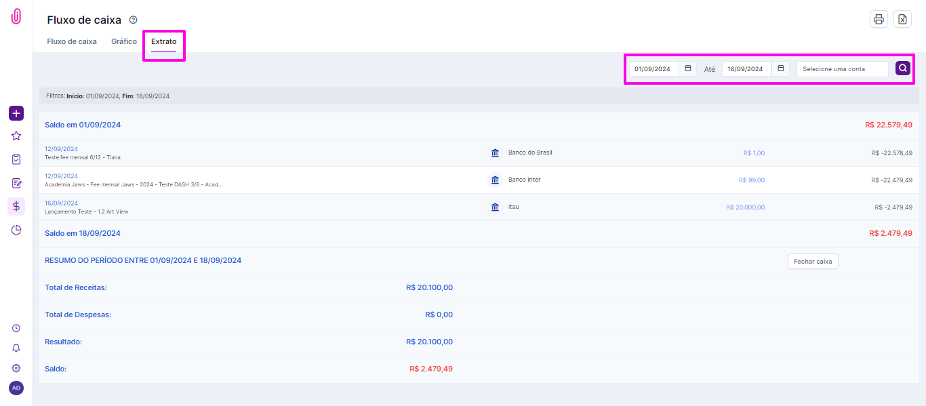Click the running balance R$ -22.578,49
Viewport: 926px width, 406px height.
[x=892, y=153]
